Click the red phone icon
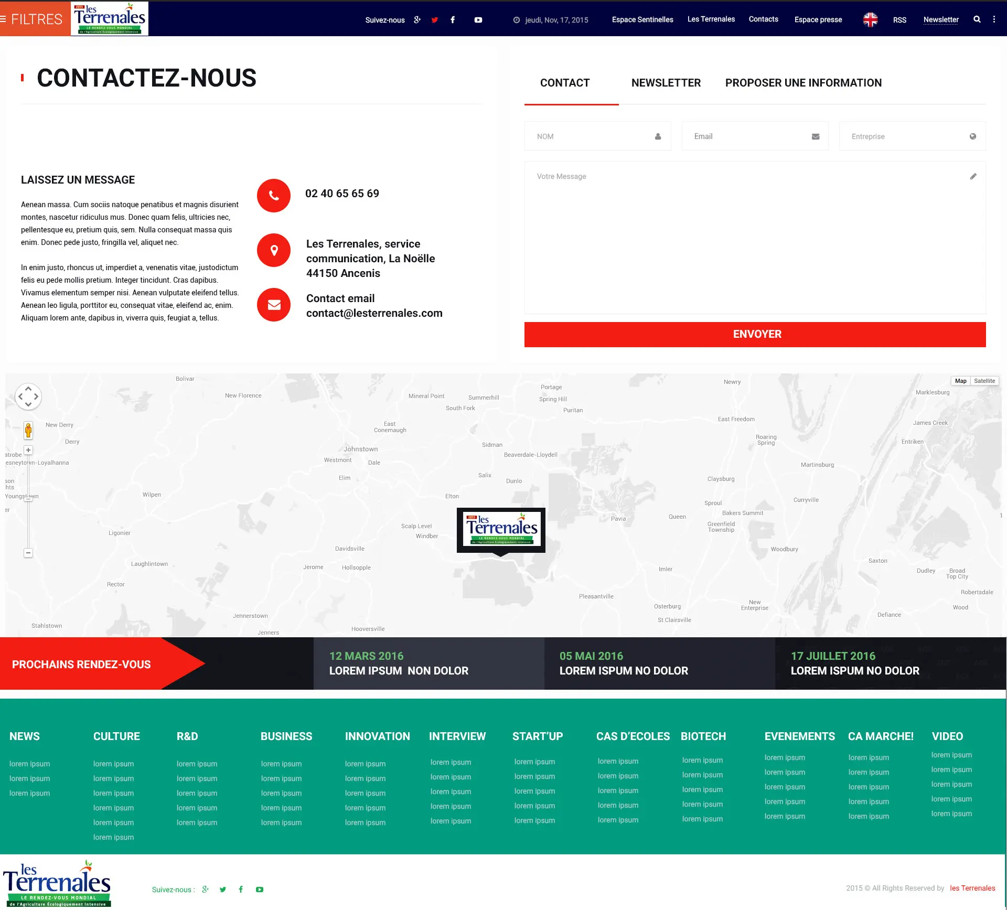 point(274,196)
